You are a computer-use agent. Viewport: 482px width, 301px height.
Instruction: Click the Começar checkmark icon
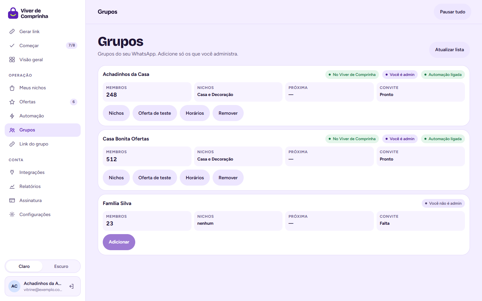click(12, 45)
